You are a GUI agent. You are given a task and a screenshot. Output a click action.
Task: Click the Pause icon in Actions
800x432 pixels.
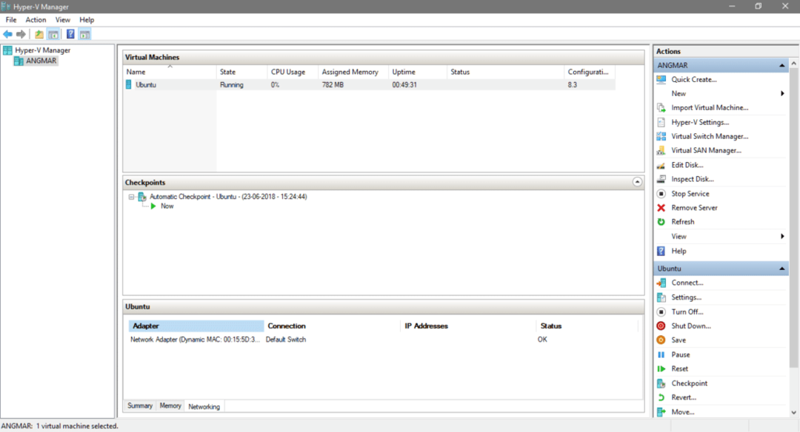(x=661, y=355)
